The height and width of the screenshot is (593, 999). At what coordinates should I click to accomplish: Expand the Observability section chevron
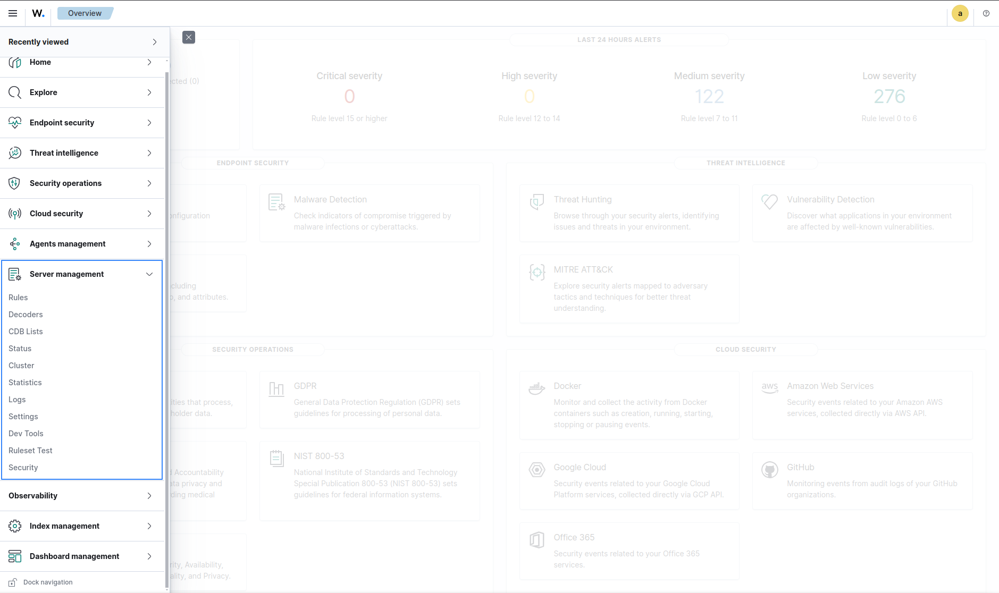[149, 496]
